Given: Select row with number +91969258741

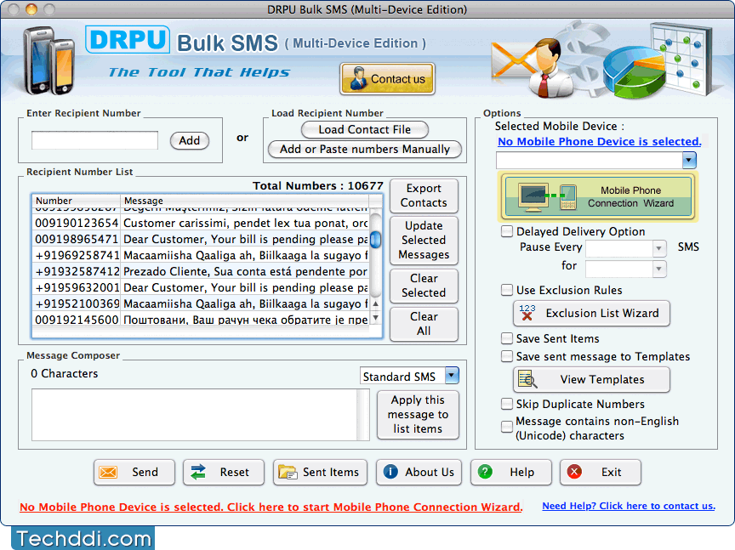Looking at the screenshot, I should click(202, 255).
